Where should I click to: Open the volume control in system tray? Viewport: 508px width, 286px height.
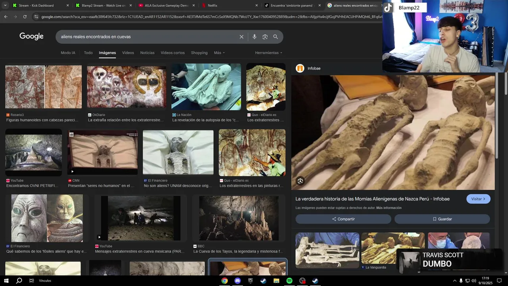point(473,281)
